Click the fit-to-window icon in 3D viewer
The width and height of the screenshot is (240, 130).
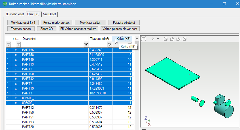[144, 39]
